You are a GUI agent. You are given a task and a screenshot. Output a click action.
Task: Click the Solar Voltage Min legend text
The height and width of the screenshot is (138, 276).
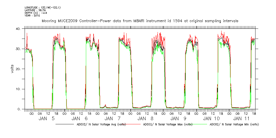coord(234,124)
